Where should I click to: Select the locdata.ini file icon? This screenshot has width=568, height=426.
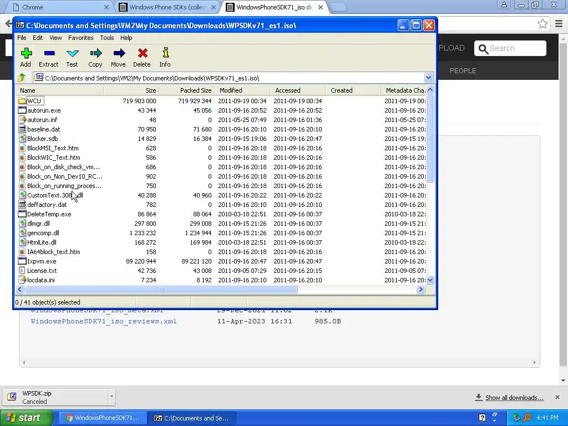tap(22, 280)
